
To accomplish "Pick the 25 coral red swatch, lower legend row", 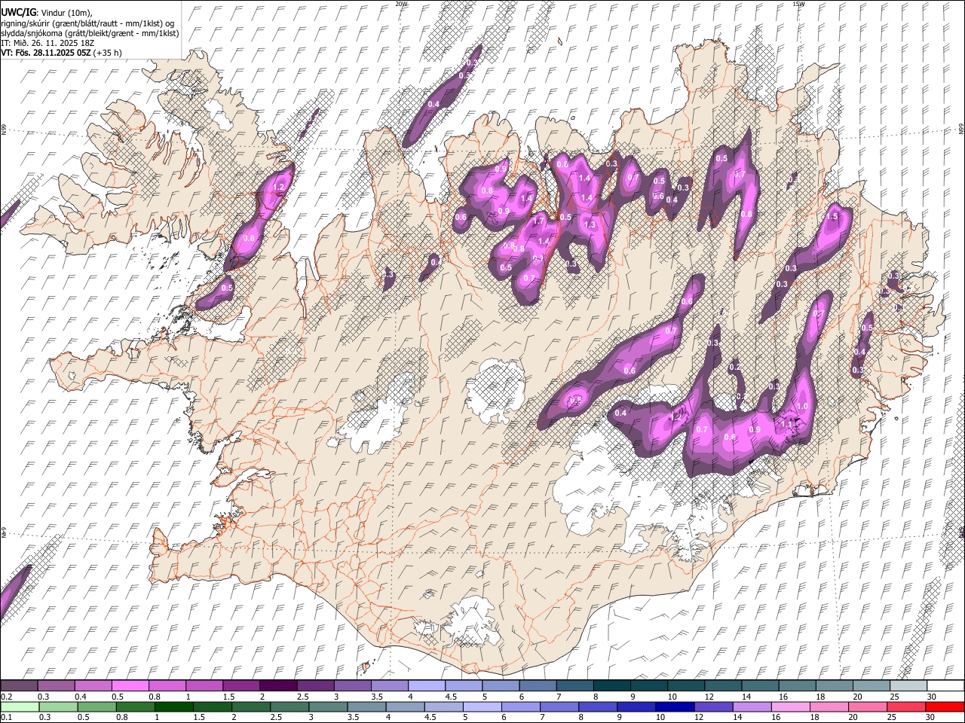I will [906, 706].
